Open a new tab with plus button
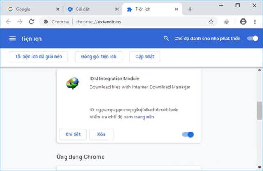Screen dimensions: 263x171 click(x=190, y=9)
